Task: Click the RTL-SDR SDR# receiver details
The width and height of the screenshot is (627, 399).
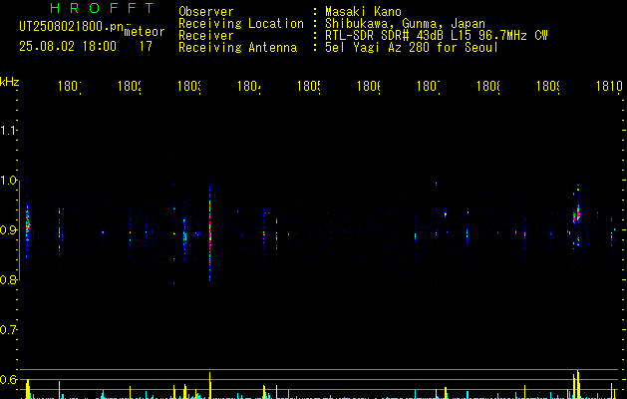Action: (436, 36)
